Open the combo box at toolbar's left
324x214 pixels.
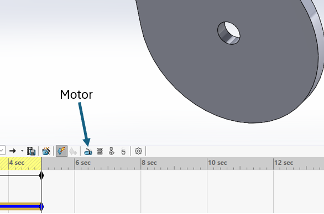coord(2,151)
